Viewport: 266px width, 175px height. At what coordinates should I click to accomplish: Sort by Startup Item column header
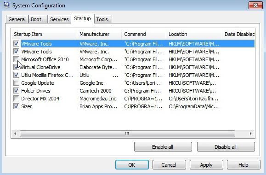click(44, 34)
